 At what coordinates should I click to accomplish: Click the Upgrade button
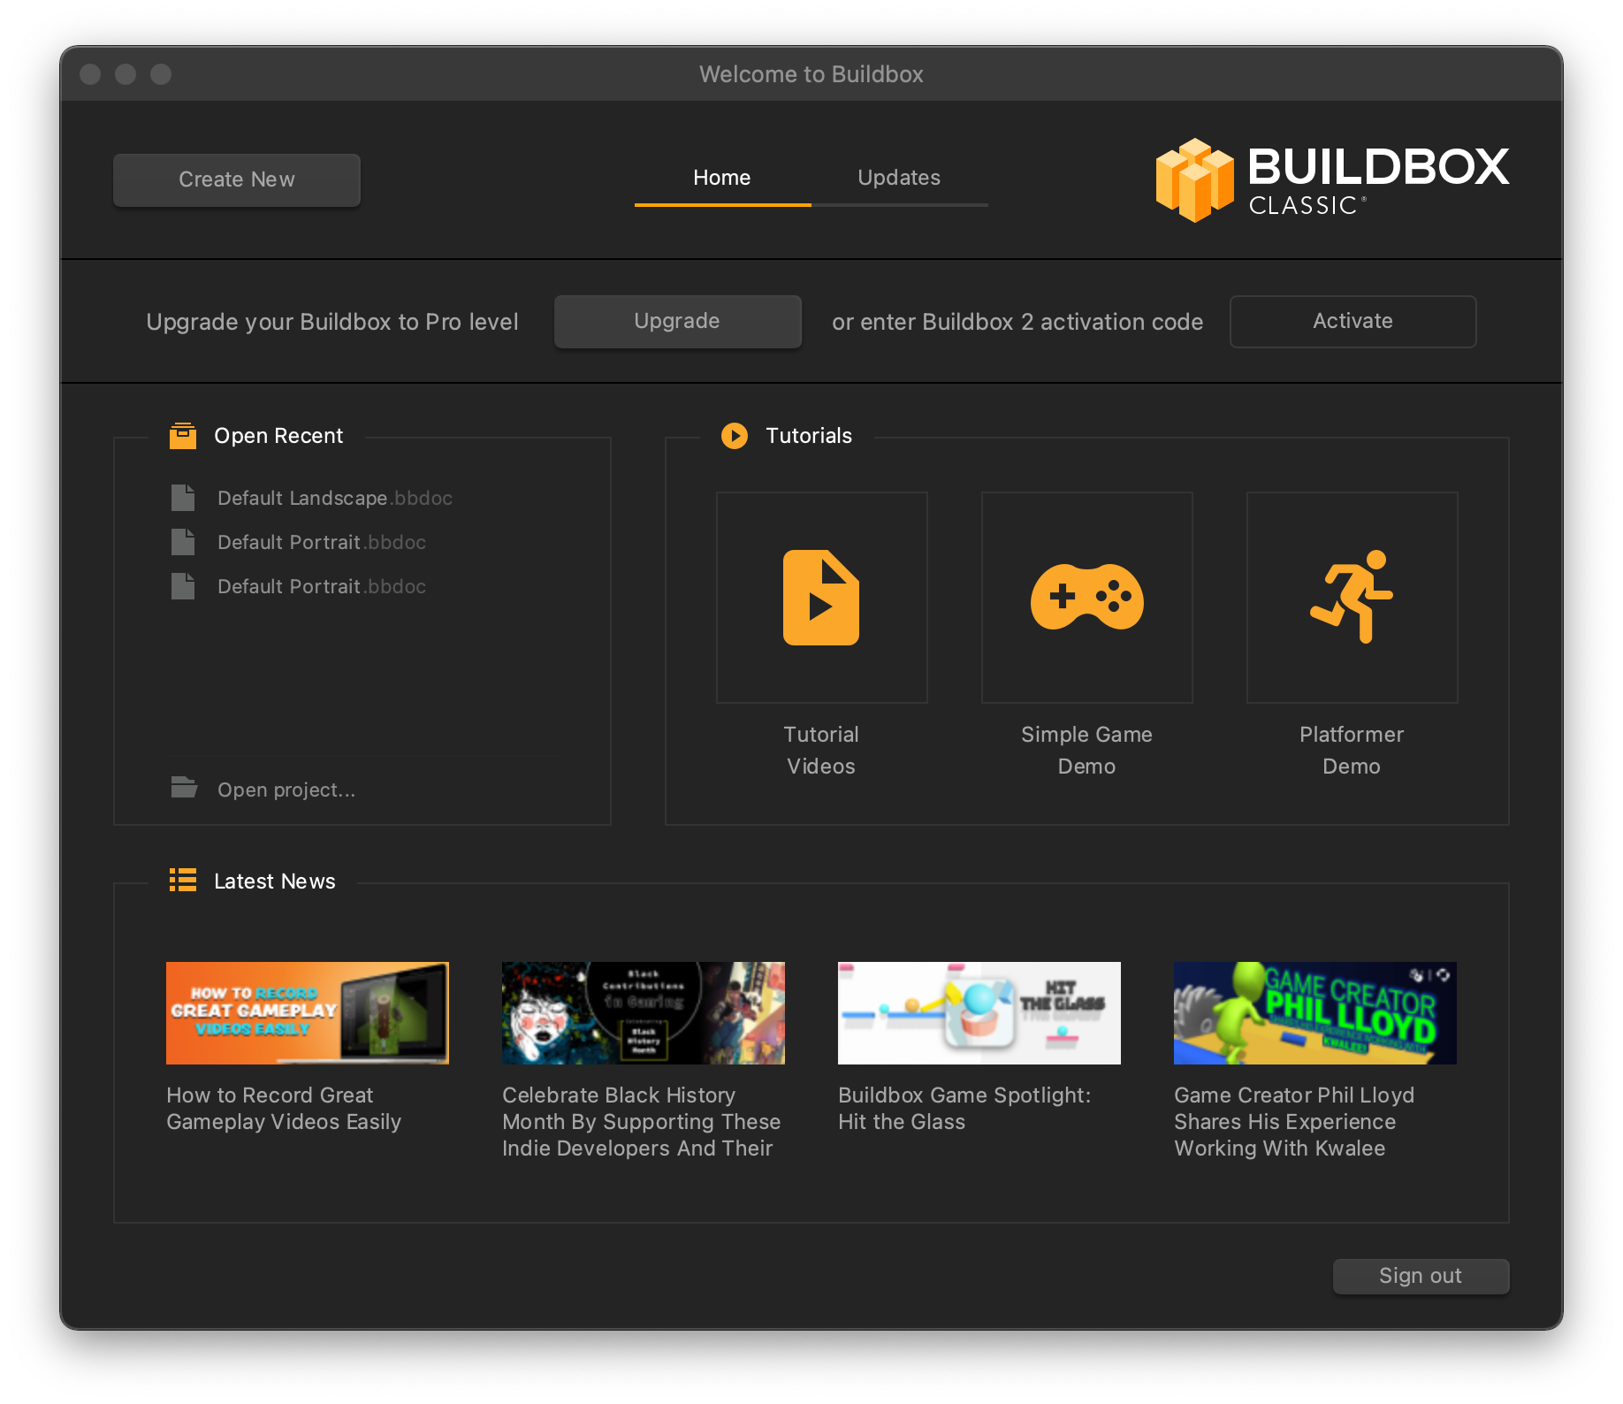pyautogui.click(x=677, y=322)
